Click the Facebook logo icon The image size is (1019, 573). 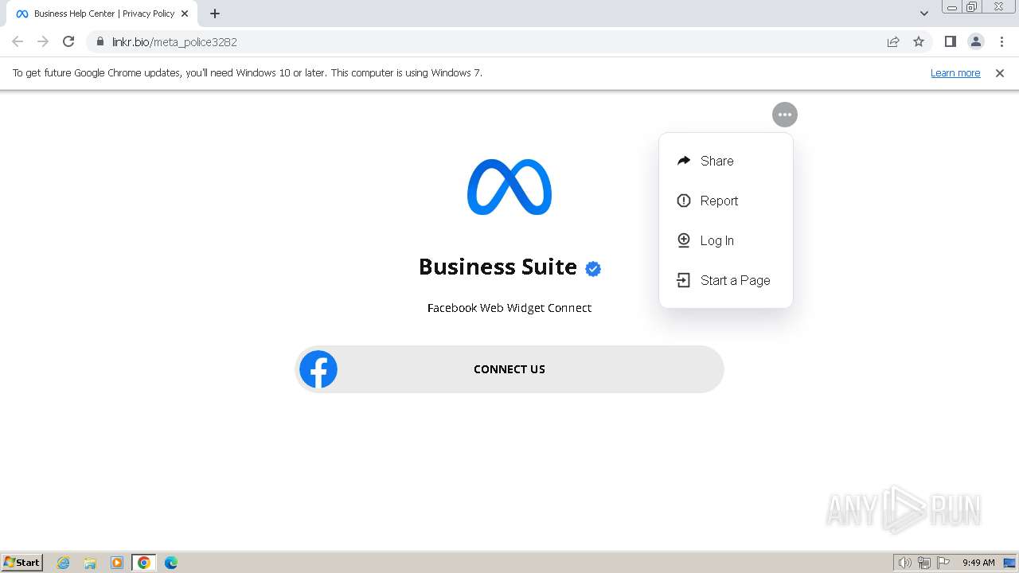[318, 369]
